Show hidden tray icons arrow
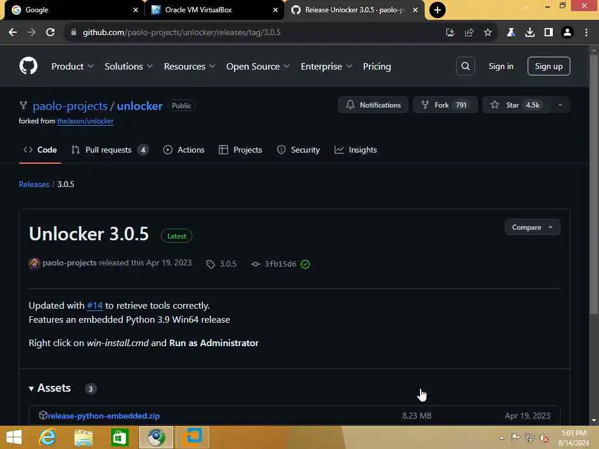This screenshot has height=449, width=599. pyautogui.click(x=501, y=438)
